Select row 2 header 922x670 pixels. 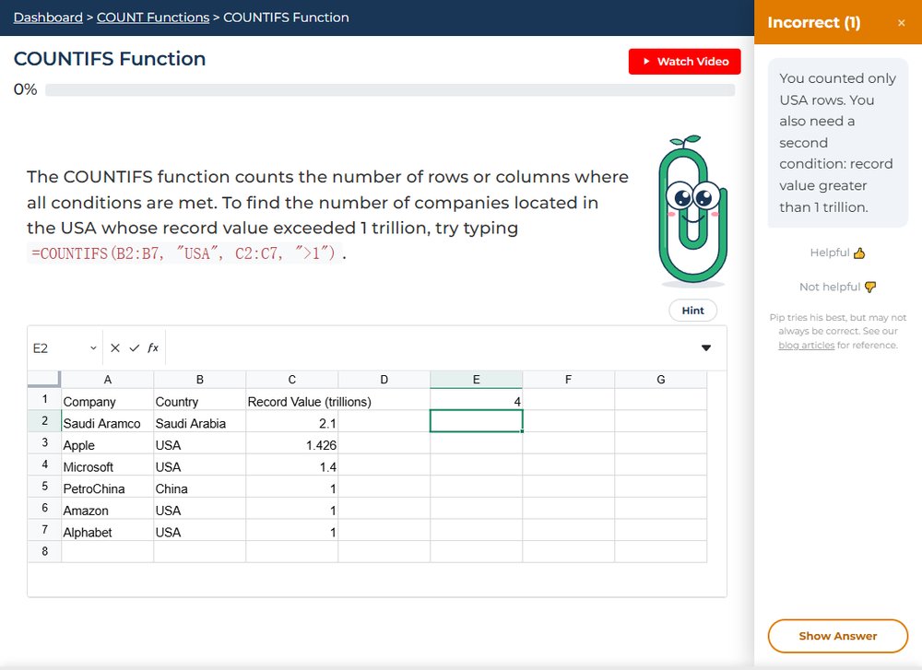click(44, 421)
